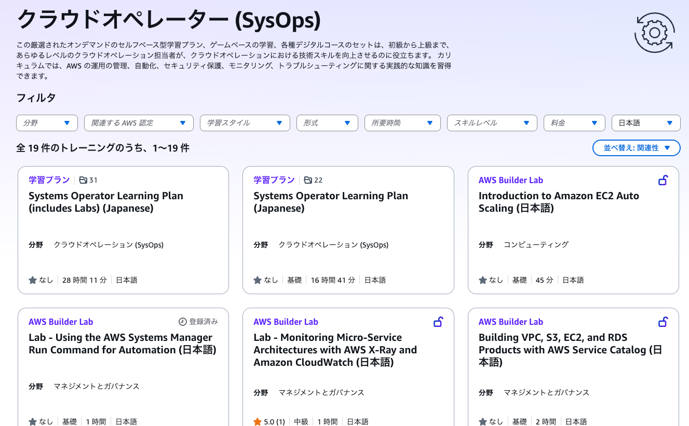Image resolution: width=689 pixels, height=426 pixels.
Task: Click unlock icon on Building VPC, S3, EC2 card
Action: 663,322
